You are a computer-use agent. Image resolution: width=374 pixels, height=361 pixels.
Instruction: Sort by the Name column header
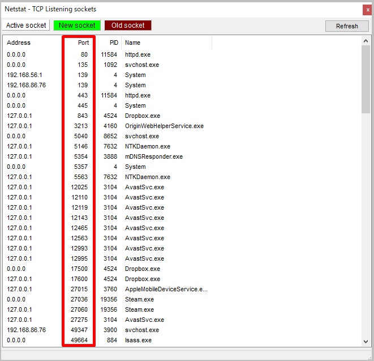tap(166, 43)
